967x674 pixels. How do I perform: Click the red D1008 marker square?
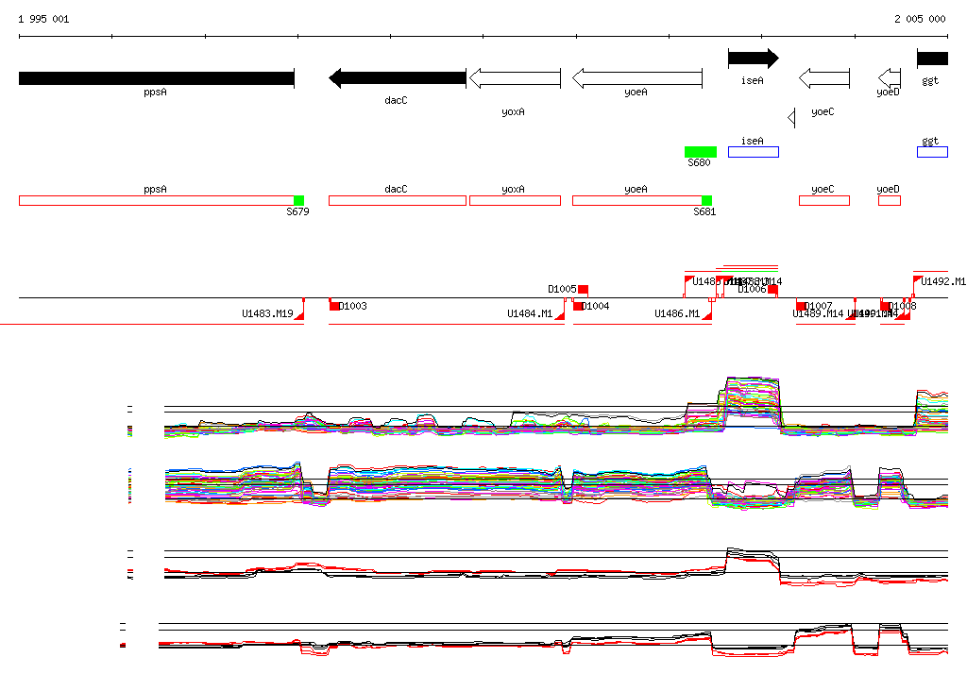coord(885,306)
